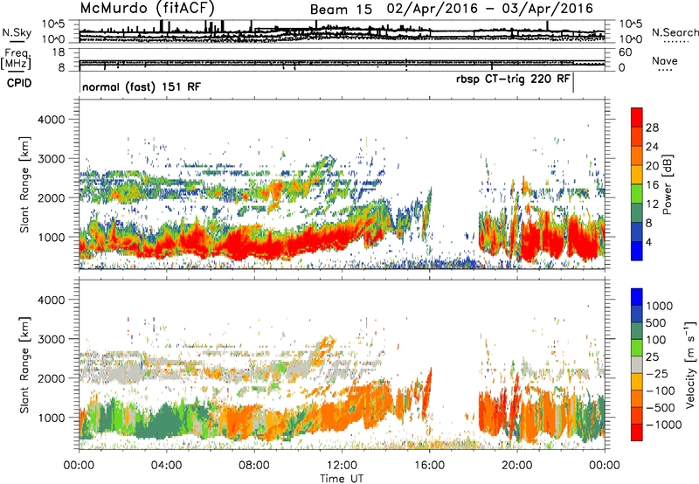This screenshot has height=484, width=699.
Task: Click the 4 tick on Power scale
Action: 648,242
